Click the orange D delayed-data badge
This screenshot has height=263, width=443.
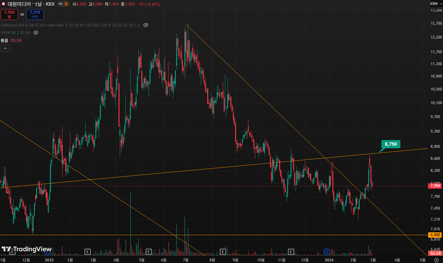(x=66, y=4)
